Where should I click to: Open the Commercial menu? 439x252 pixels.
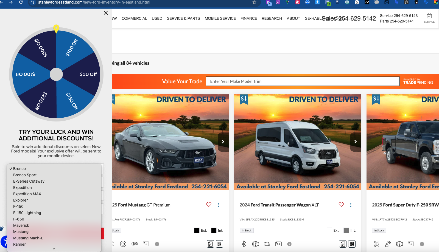coord(134,18)
